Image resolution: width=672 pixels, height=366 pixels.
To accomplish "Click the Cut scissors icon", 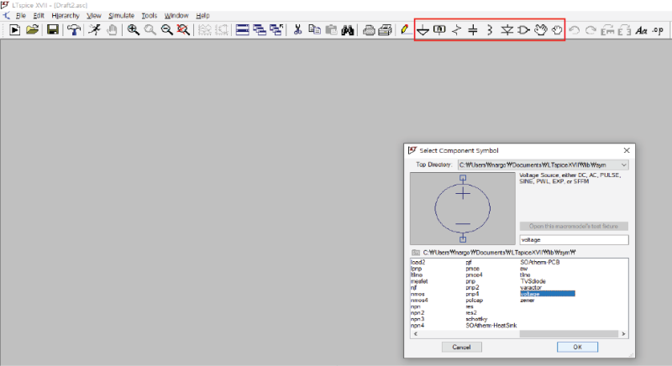I will (x=297, y=30).
